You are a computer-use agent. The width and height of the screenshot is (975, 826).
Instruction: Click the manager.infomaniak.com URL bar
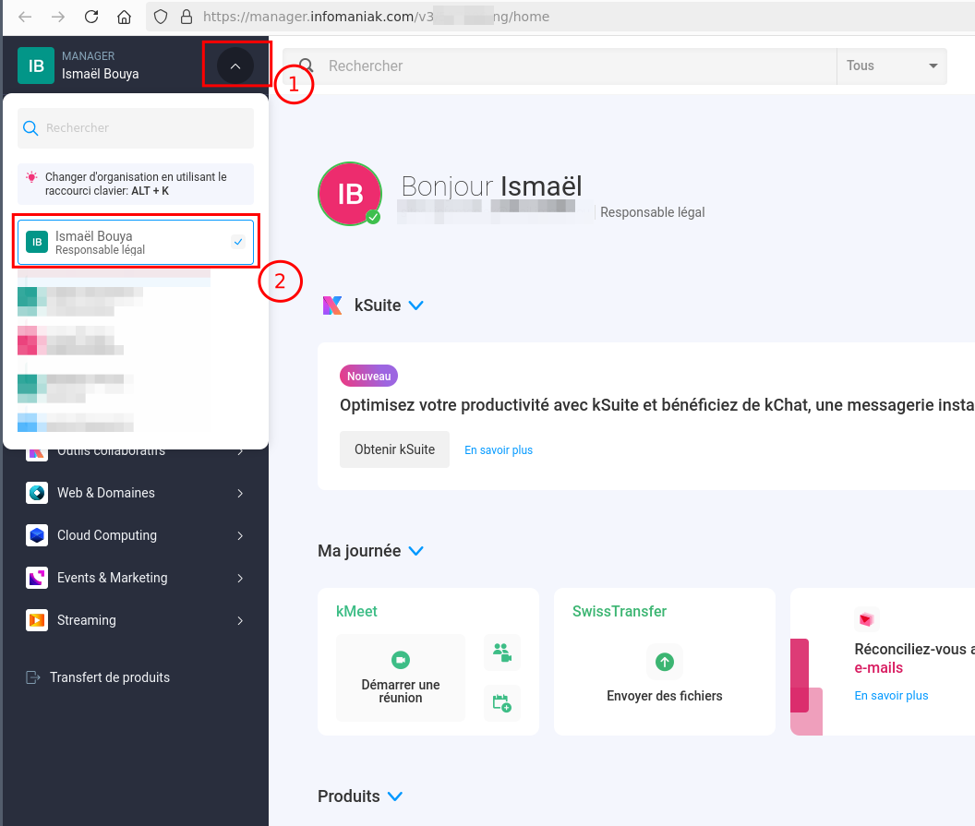pos(560,17)
